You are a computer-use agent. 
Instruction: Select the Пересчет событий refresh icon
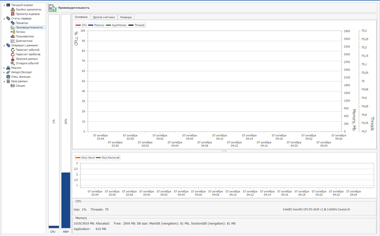point(13,50)
